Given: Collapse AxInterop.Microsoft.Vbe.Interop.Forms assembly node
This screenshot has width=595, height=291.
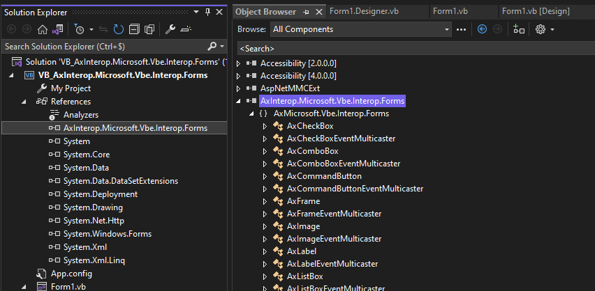Looking at the screenshot, I should [238, 101].
